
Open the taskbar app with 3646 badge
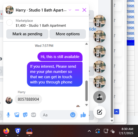29,131
